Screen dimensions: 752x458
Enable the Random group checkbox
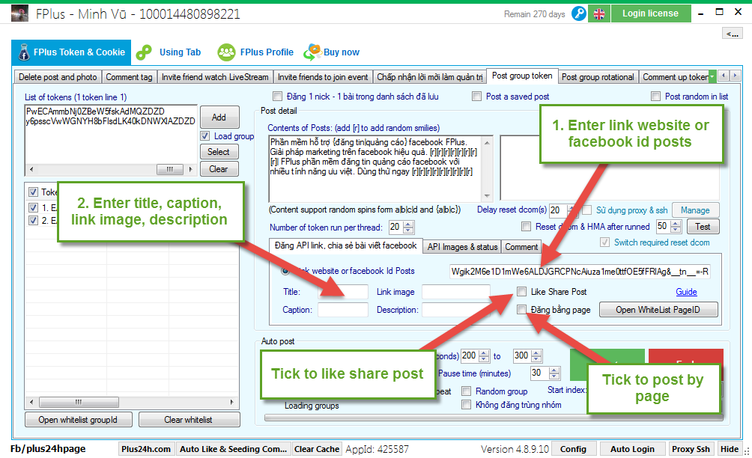click(x=466, y=391)
